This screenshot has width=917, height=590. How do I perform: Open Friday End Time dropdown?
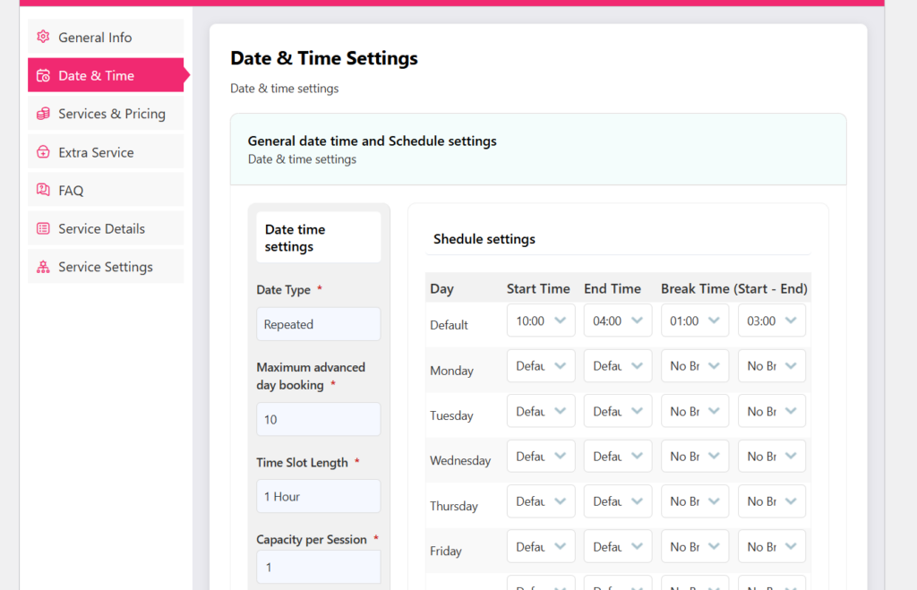tap(618, 546)
